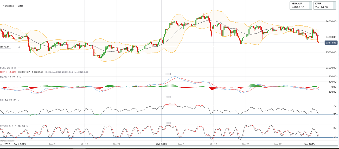Remove the MACD indicator with its X
Screen dimensions: 339x149
point(21,77)
